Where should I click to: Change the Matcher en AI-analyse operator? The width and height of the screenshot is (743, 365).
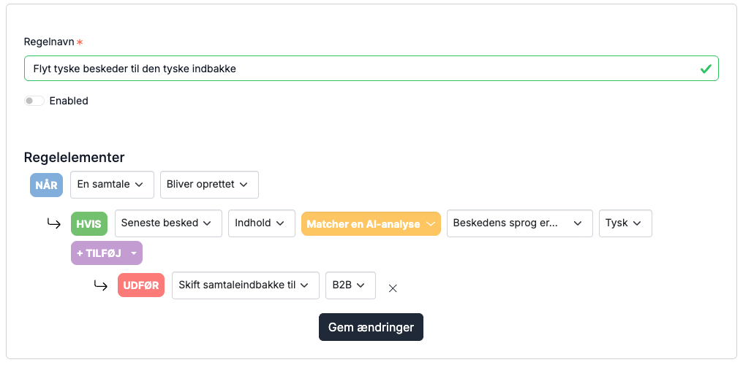tap(371, 223)
